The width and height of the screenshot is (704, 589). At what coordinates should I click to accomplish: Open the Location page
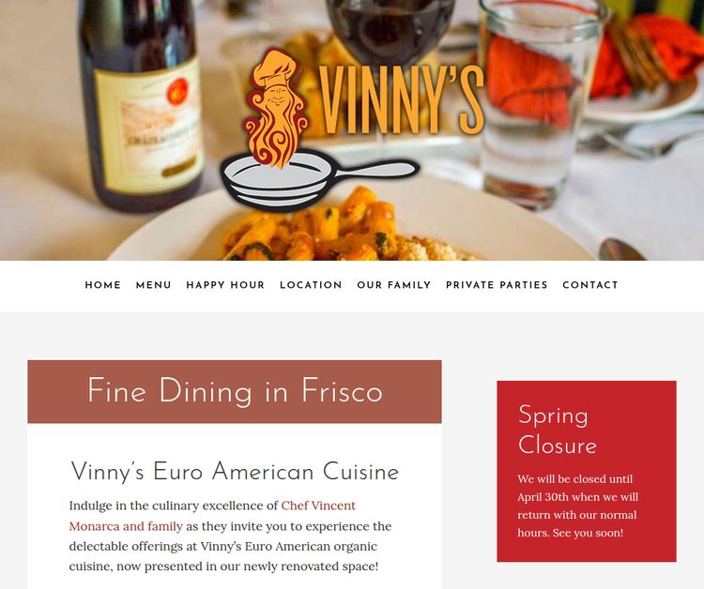point(311,285)
